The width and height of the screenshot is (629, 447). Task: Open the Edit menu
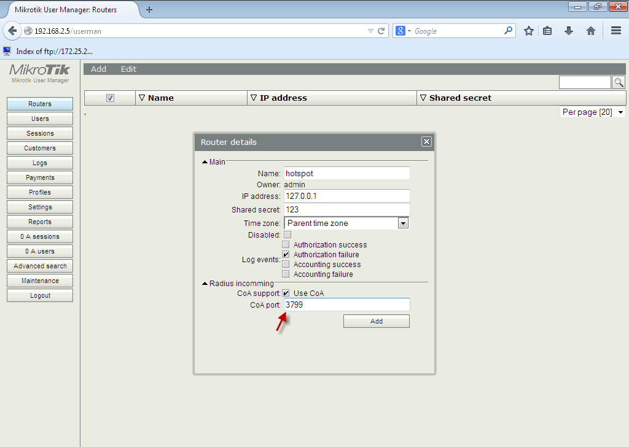coord(128,69)
